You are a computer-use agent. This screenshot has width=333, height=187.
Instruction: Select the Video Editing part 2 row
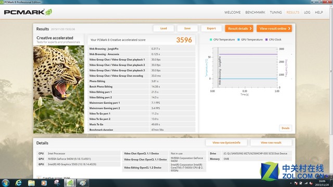tap(142, 97)
